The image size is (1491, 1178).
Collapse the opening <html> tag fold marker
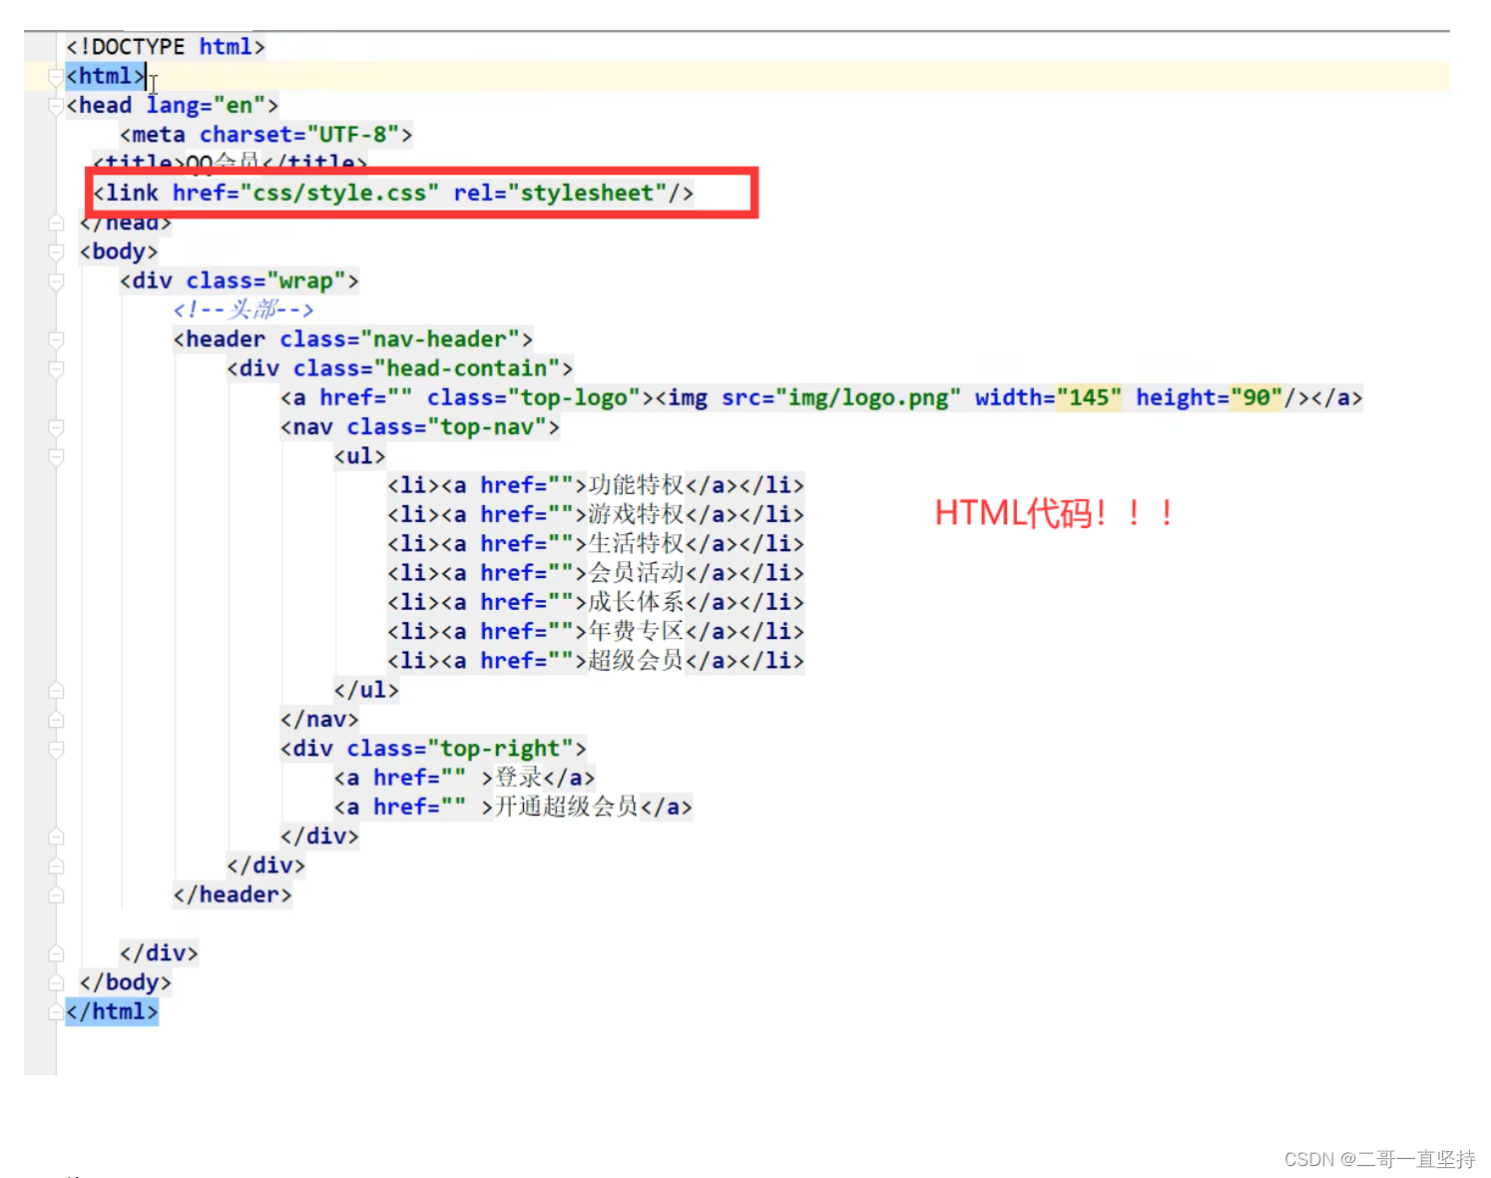[56, 77]
